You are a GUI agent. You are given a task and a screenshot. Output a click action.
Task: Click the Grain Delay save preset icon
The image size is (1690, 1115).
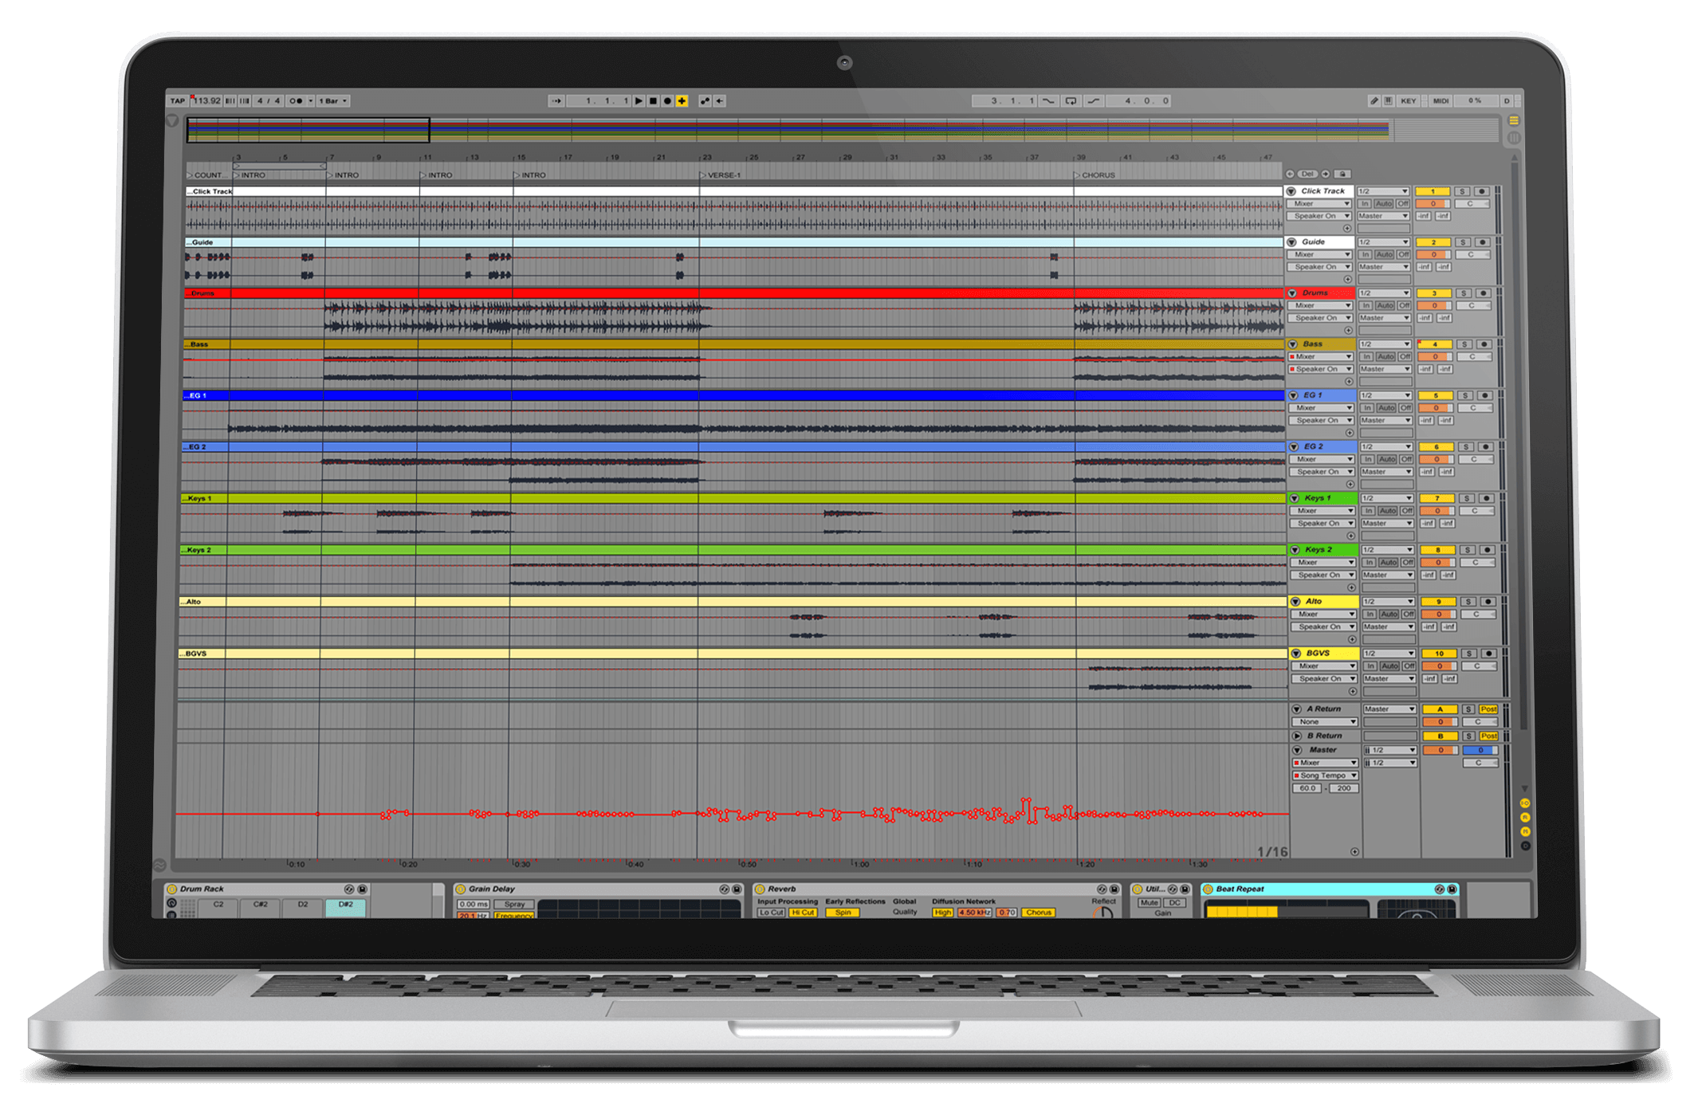(737, 889)
